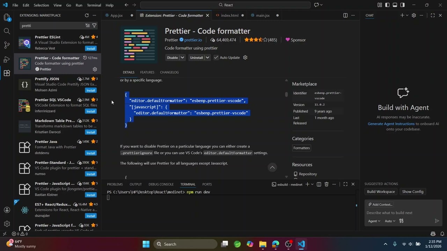Maximize the chat panel
This screenshot has height=251, width=447.
[x=433, y=15]
